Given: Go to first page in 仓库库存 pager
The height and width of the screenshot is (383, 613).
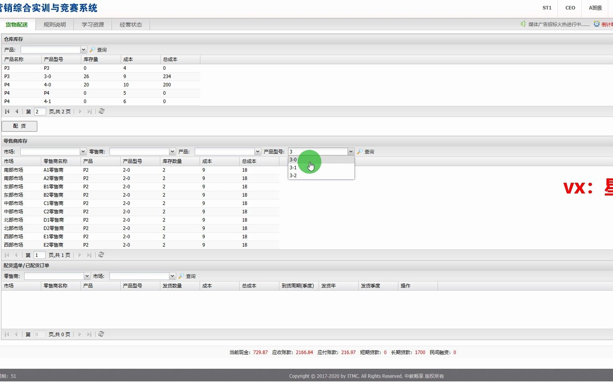Looking at the screenshot, I should coord(7,111).
